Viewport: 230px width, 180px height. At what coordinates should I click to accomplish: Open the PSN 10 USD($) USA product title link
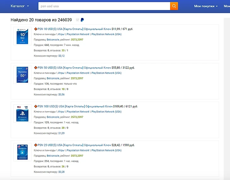click(x=74, y=29)
